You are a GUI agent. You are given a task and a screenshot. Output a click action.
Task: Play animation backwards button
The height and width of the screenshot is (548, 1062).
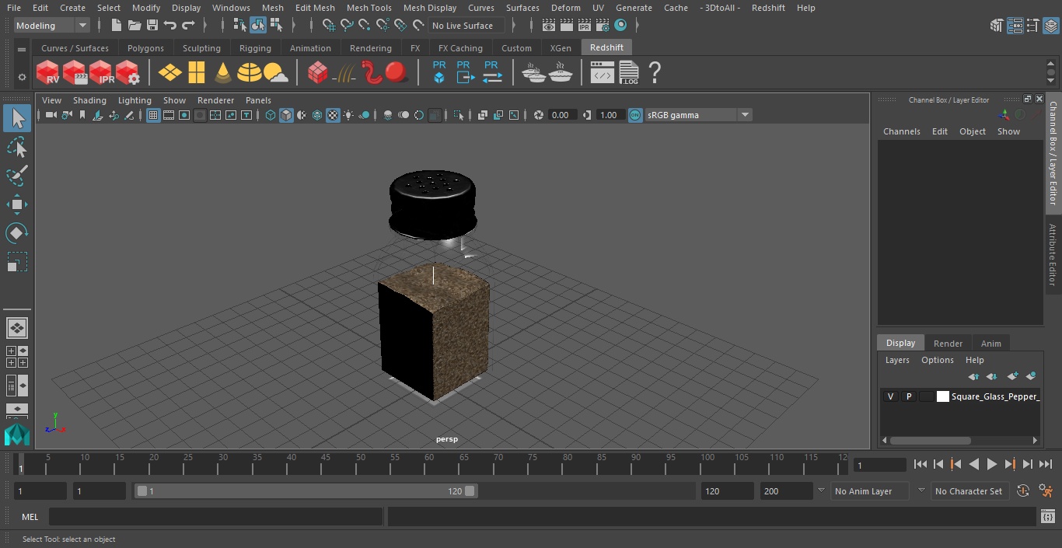pos(973,464)
